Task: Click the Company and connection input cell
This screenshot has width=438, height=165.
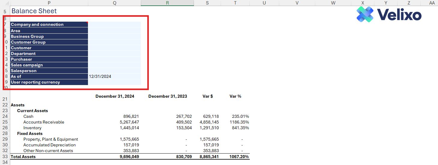Action: tap(114, 25)
